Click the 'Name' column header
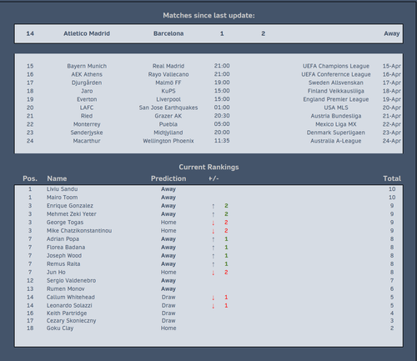This screenshot has width=417, height=361. 57,178
